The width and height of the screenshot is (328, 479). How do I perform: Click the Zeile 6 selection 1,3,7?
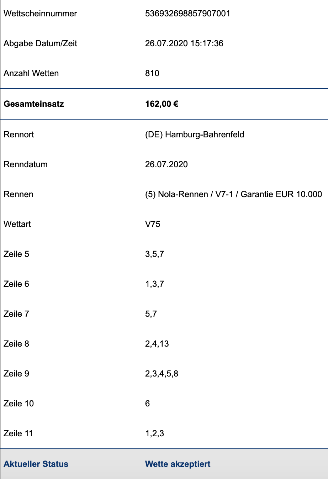154,284
